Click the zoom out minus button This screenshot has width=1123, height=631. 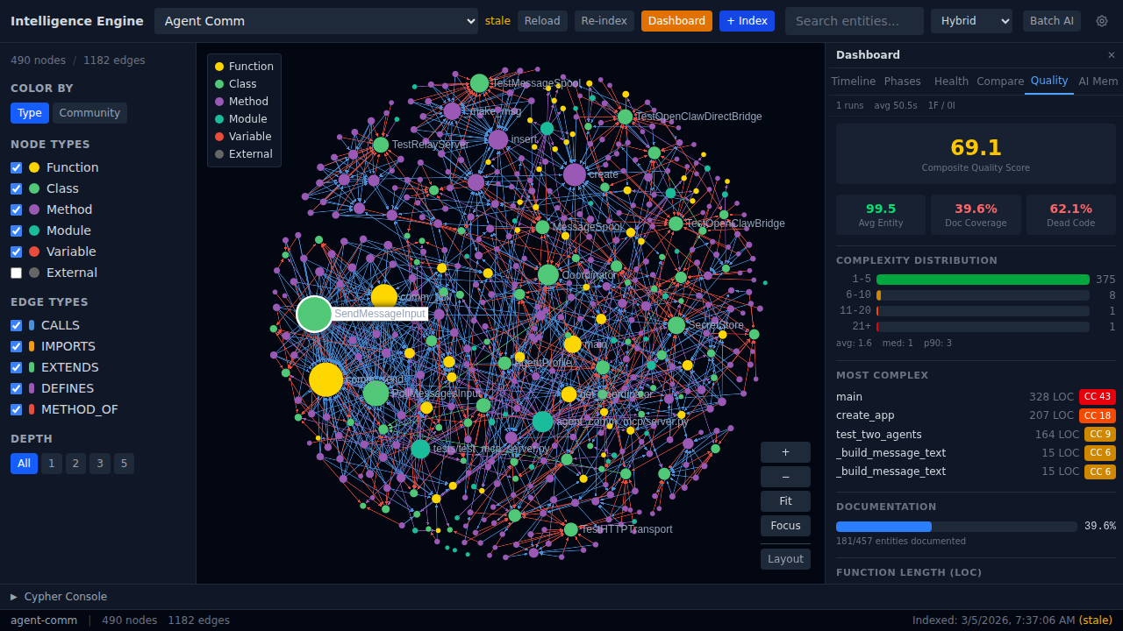(785, 477)
